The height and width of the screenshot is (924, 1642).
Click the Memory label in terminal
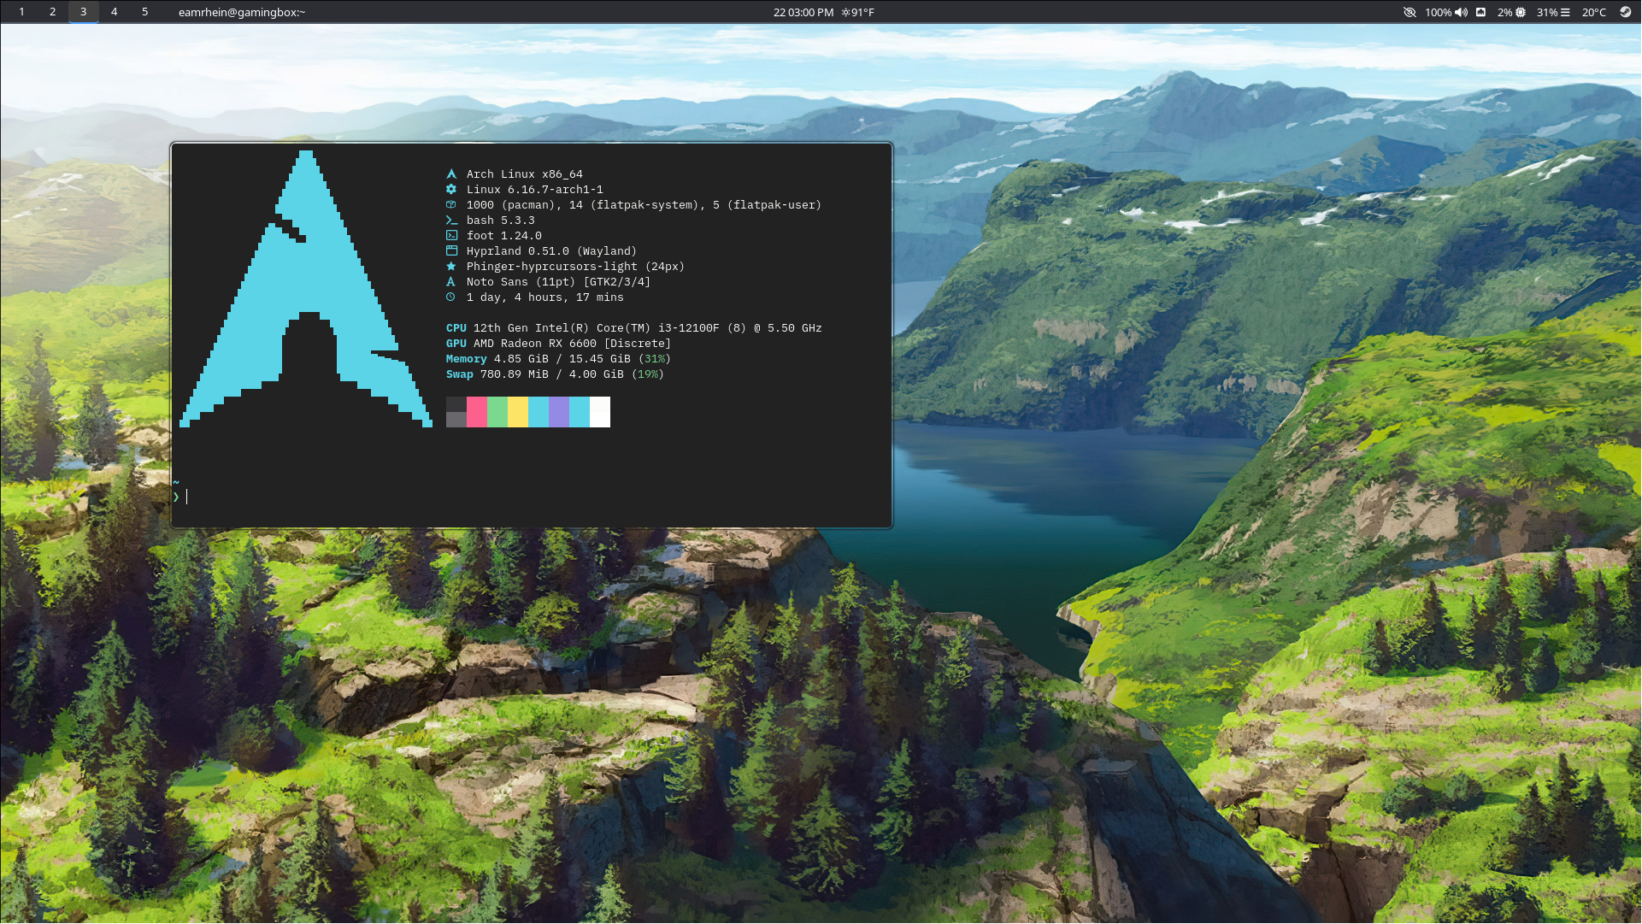466,359
